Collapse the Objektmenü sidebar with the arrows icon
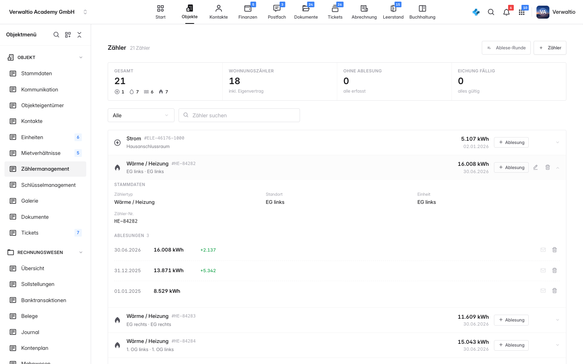The height and width of the screenshot is (364, 583). coord(79,35)
